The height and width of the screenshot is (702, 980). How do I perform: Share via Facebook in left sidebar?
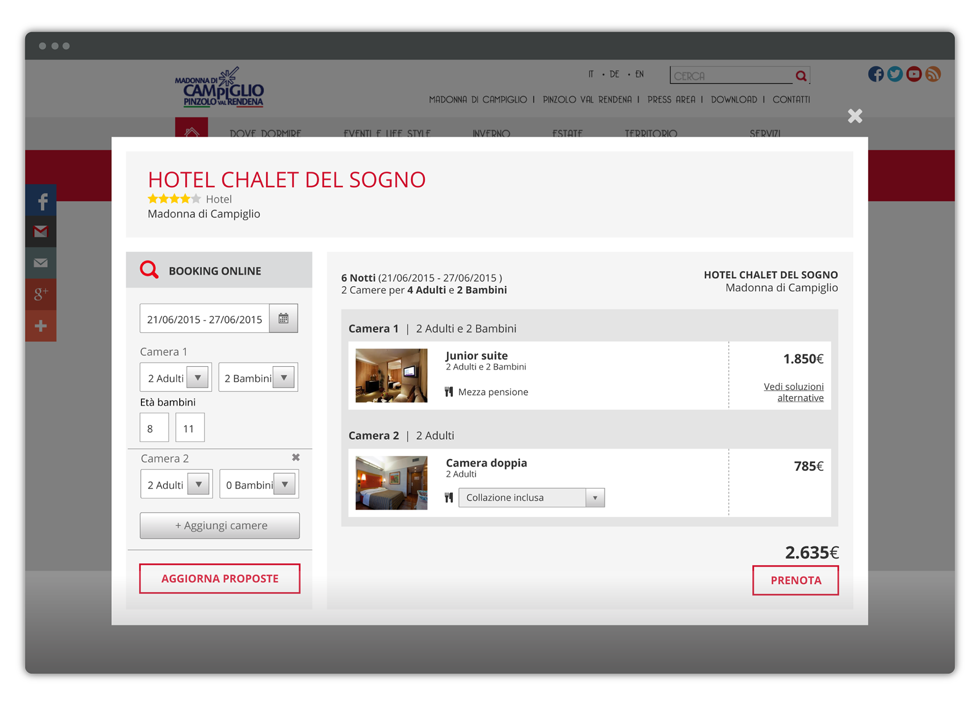41,200
